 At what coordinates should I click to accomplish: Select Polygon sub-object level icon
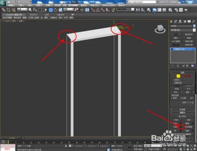coord(186,76)
